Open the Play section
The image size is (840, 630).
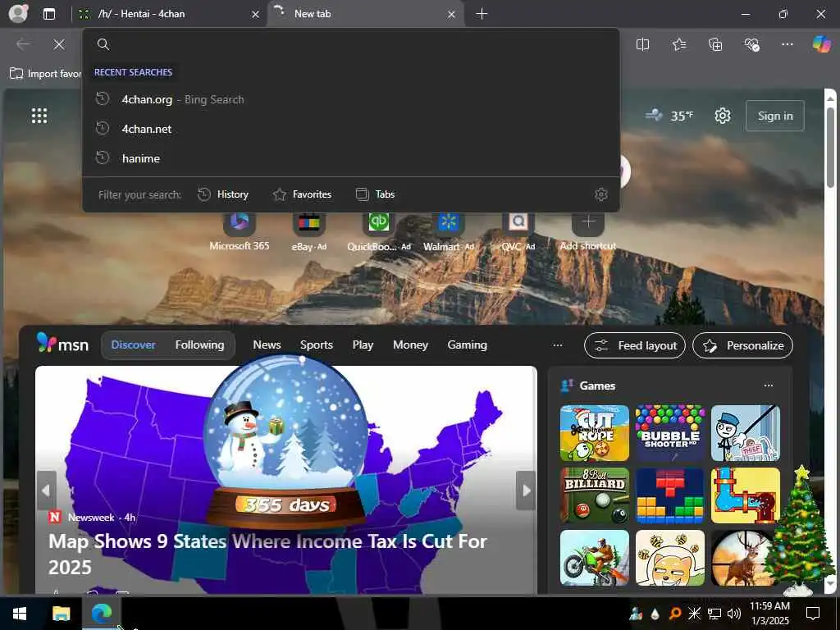pyautogui.click(x=363, y=345)
